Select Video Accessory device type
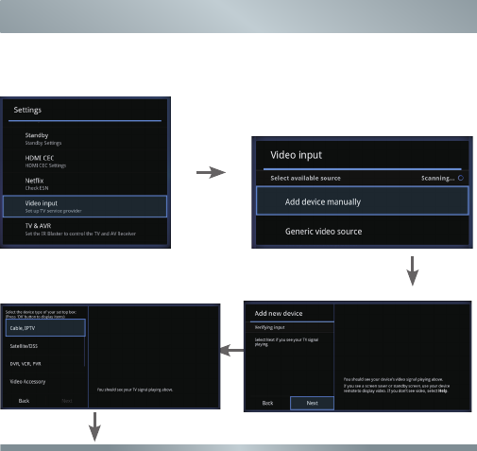The width and height of the screenshot is (477, 451). pos(44,381)
